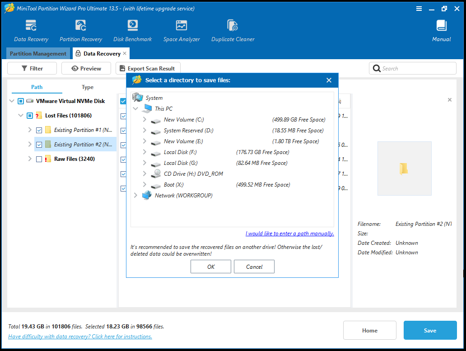Viewport: 466px width, 351px height.
Task: Click the Cancel button in the directory dialog
Action: pyautogui.click(x=254, y=267)
